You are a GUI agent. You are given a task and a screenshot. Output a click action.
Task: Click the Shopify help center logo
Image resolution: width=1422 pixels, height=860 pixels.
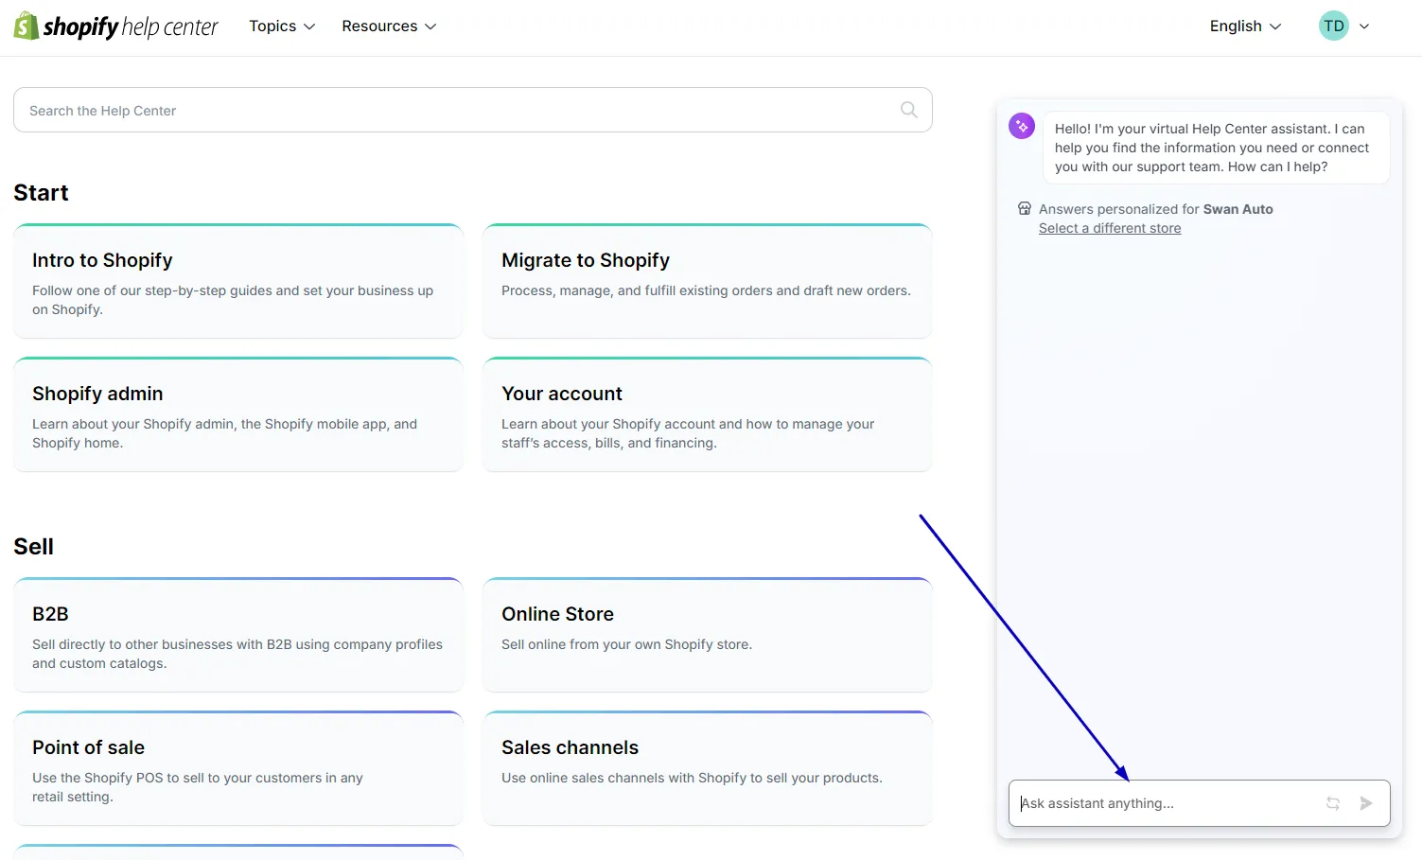pyautogui.click(x=115, y=26)
